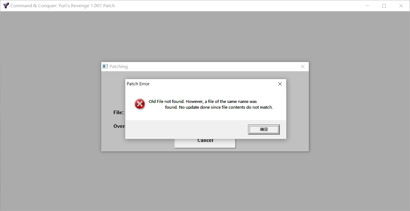Cancel the patching process

click(205, 143)
